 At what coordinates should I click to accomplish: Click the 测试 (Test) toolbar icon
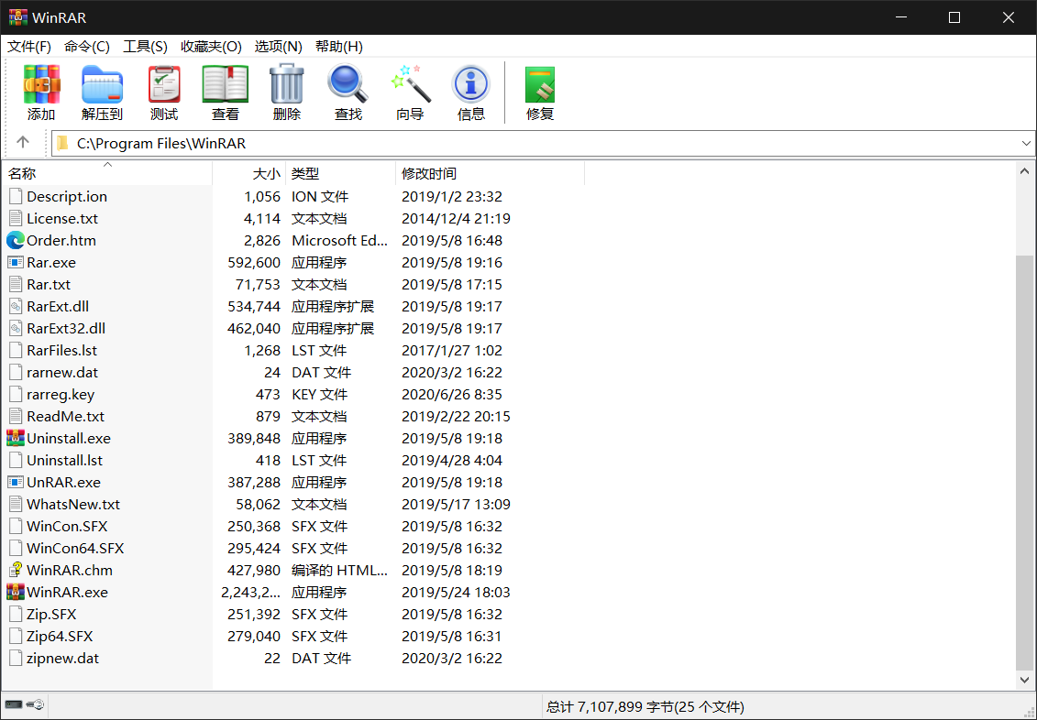pos(164,93)
